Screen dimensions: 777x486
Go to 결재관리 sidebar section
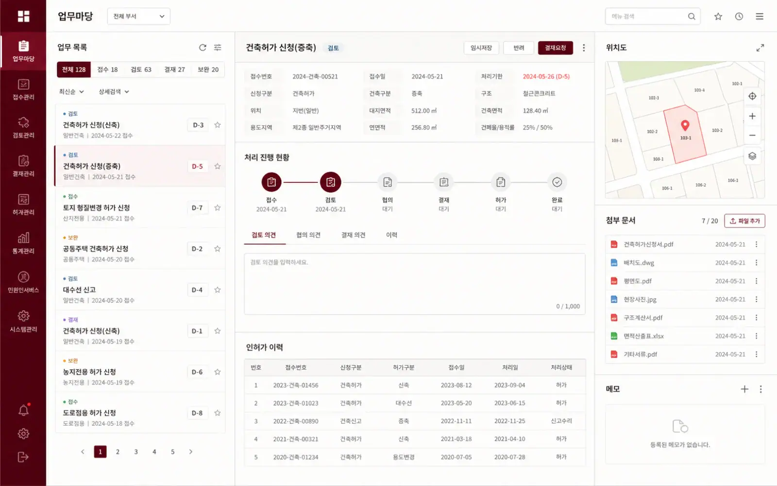[x=23, y=166]
